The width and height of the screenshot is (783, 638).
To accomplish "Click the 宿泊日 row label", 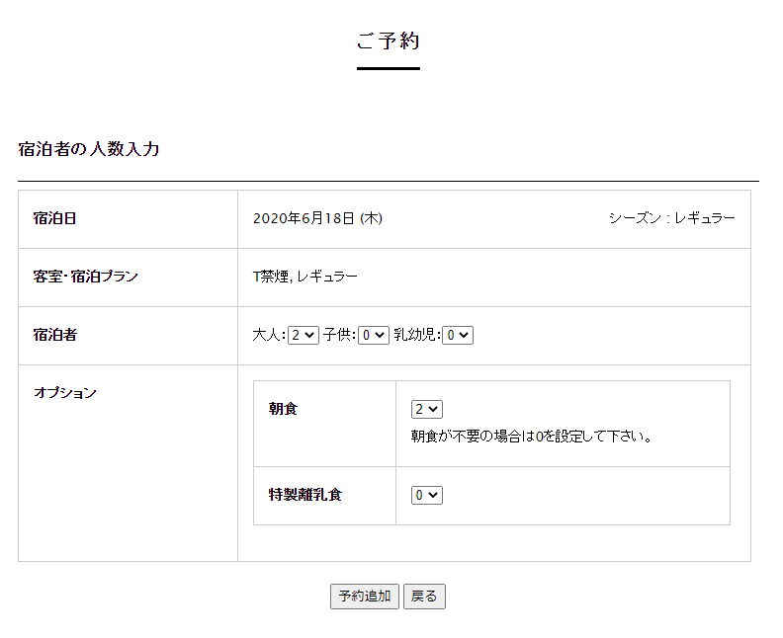I will [55, 218].
